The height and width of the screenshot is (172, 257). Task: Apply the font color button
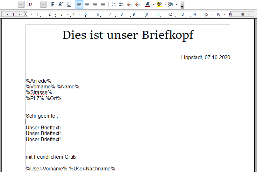tap(147, 4)
